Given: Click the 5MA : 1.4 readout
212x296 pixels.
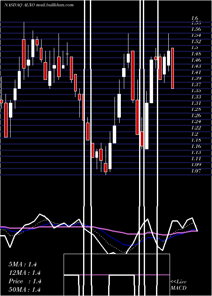Looking at the screenshot, I should pos(22,264).
